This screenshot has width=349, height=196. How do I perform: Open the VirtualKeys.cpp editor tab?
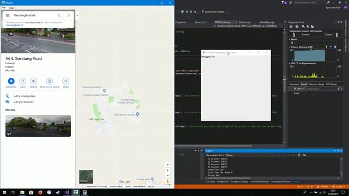267,22
